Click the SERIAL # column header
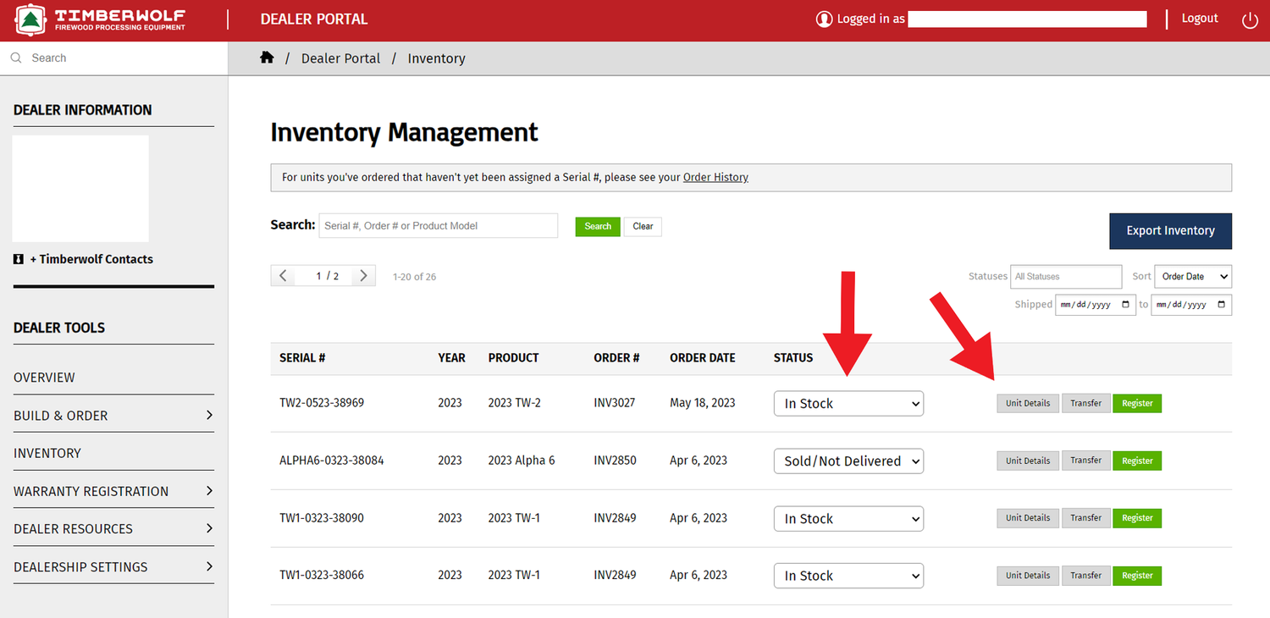The height and width of the screenshot is (618, 1270). 302,358
